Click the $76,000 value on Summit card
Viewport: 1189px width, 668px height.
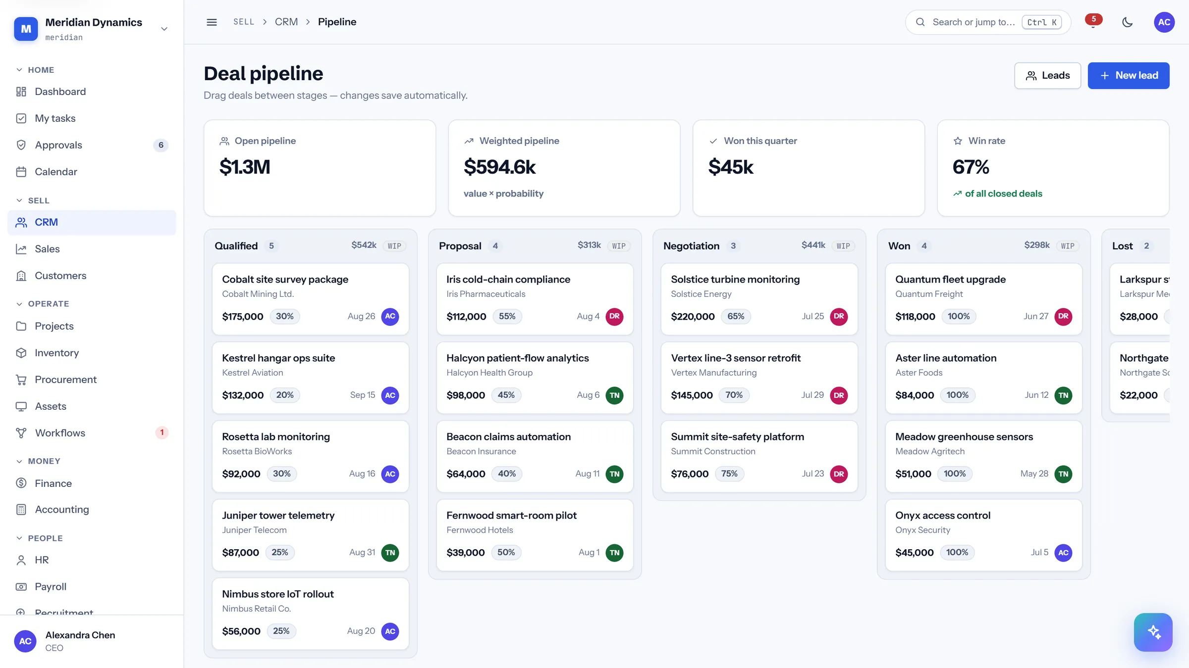point(690,474)
